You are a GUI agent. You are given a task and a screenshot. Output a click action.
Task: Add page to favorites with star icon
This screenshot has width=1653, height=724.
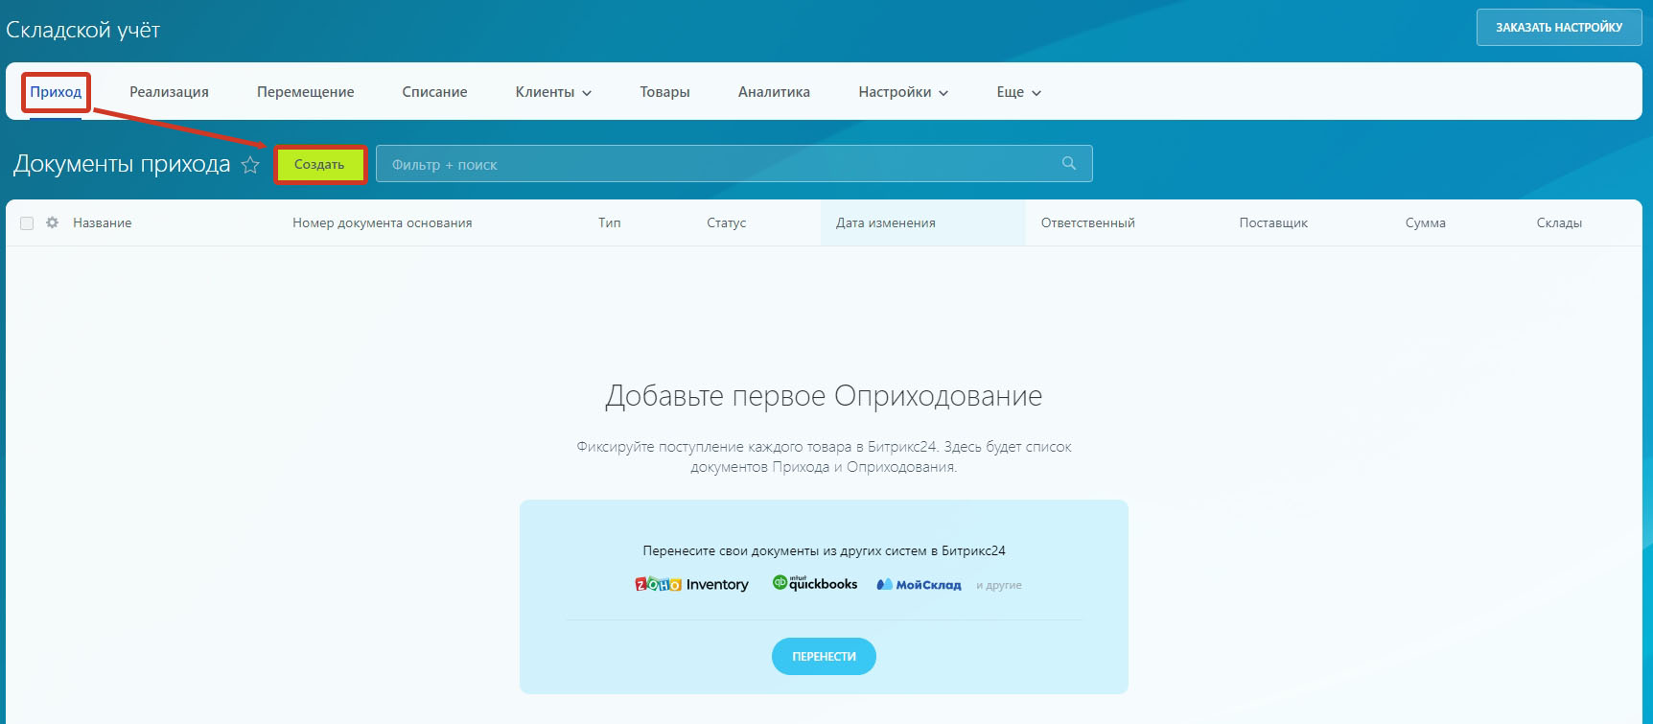[250, 165]
